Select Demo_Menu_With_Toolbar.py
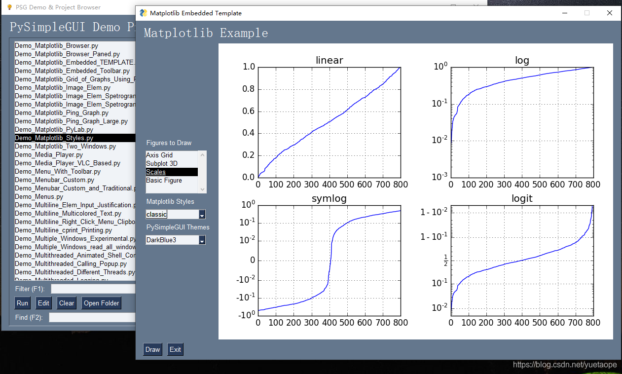The height and width of the screenshot is (374, 622). tap(75, 171)
